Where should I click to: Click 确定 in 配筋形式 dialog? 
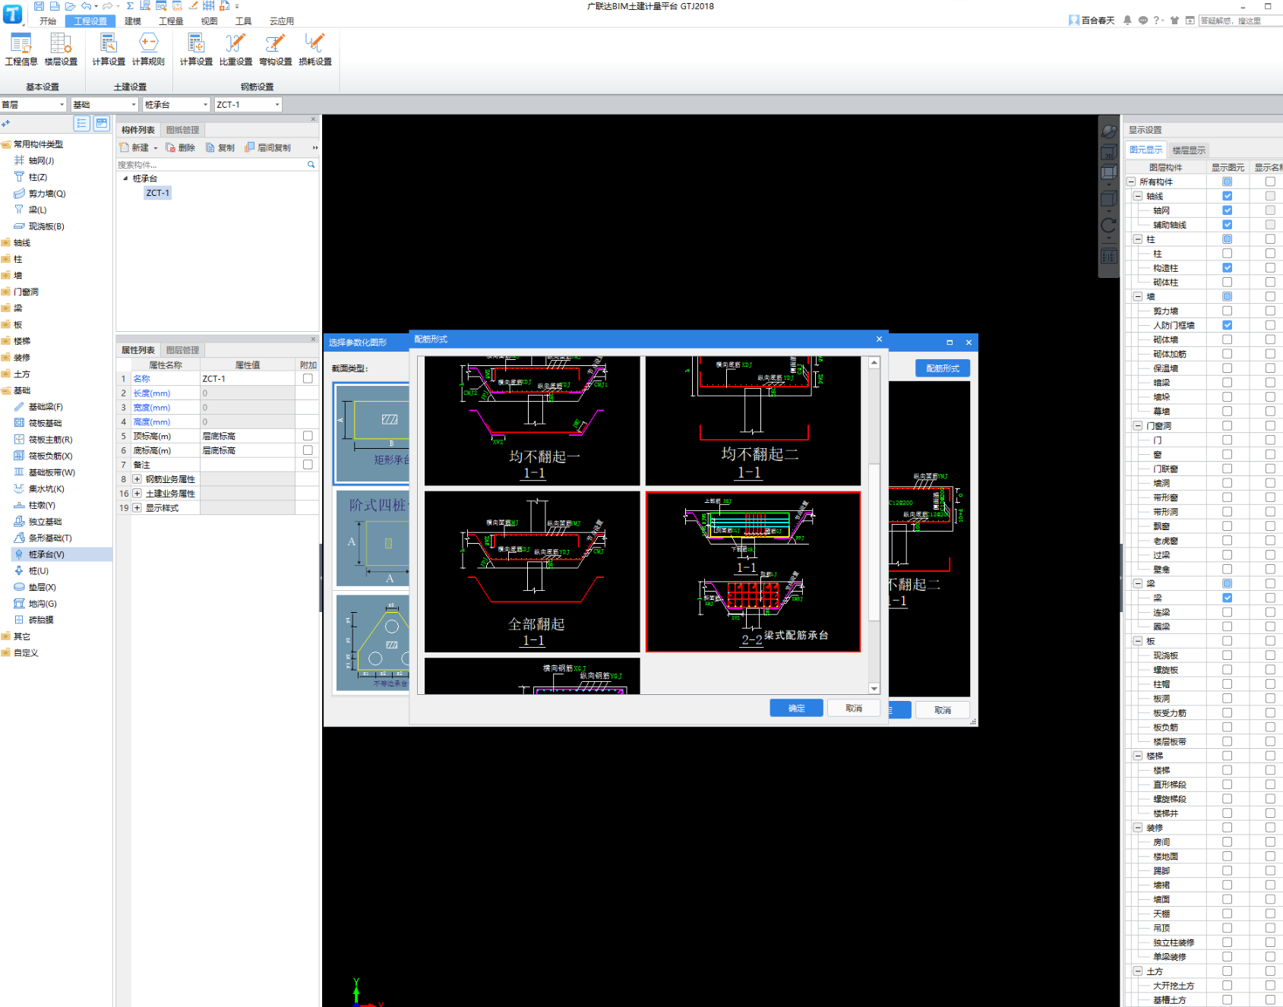(796, 708)
